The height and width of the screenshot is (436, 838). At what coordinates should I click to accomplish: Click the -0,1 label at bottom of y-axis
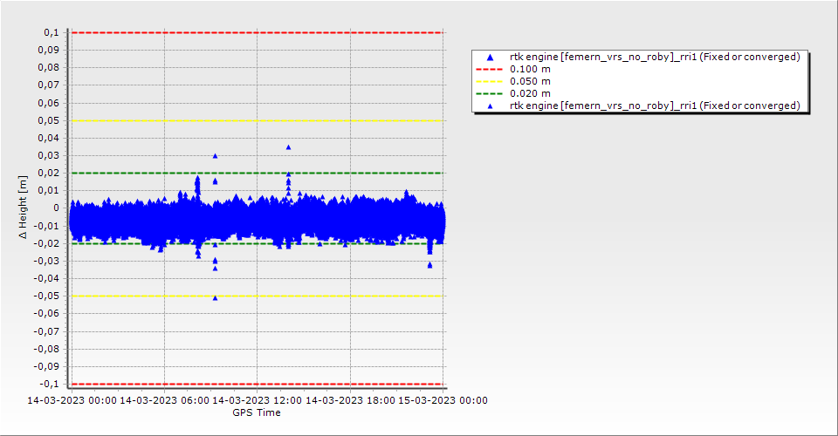(x=49, y=384)
